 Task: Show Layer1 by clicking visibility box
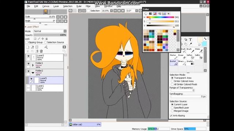[29, 87]
